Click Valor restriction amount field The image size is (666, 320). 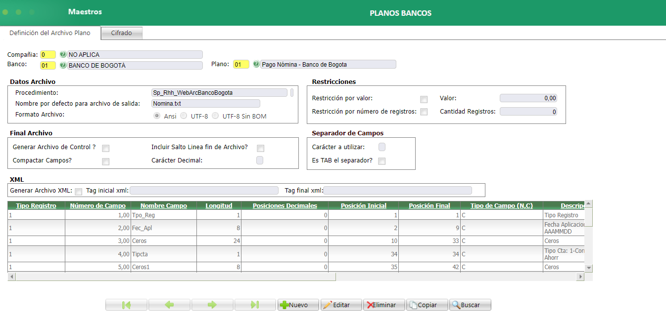coord(528,98)
